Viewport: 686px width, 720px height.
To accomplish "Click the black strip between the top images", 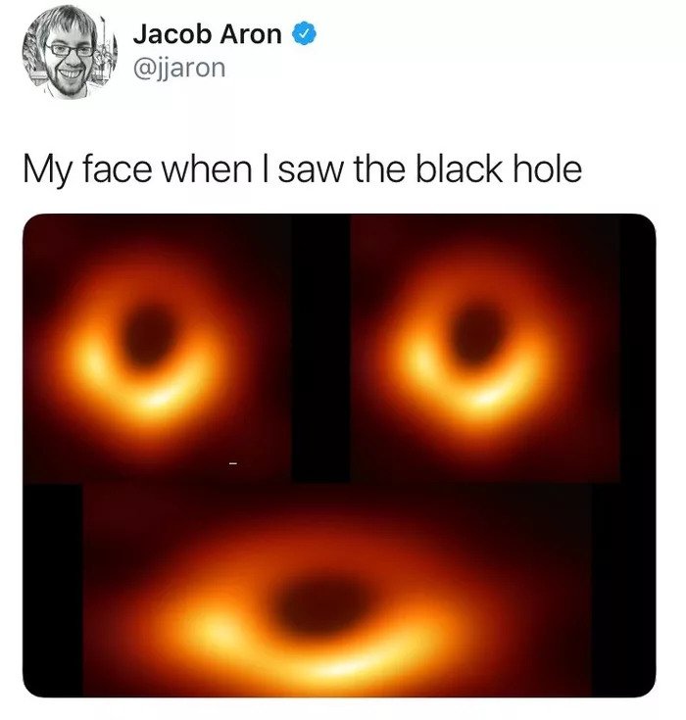I will coord(320,348).
